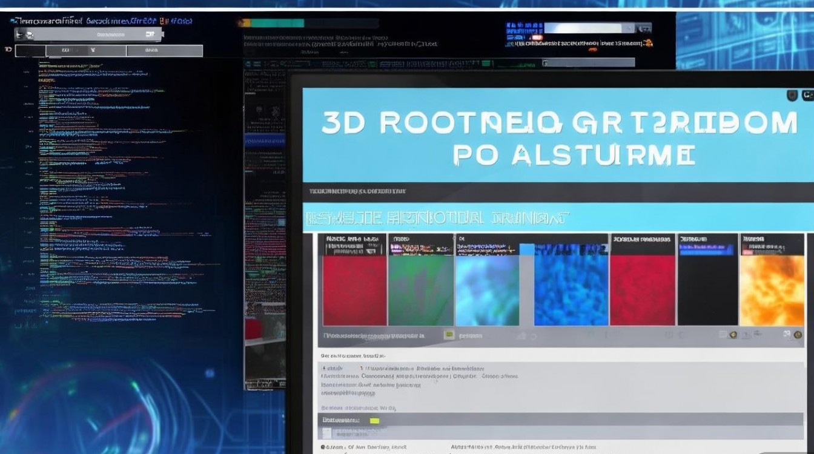Open the dark blue textured thumbnail

[571, 290]
